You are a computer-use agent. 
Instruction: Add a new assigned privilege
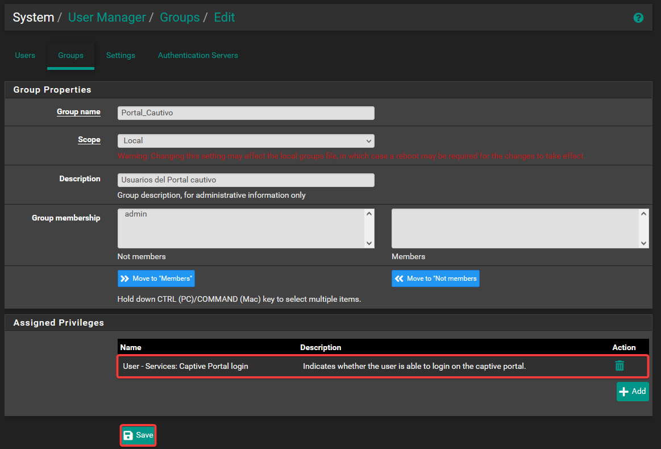point(633,391)
